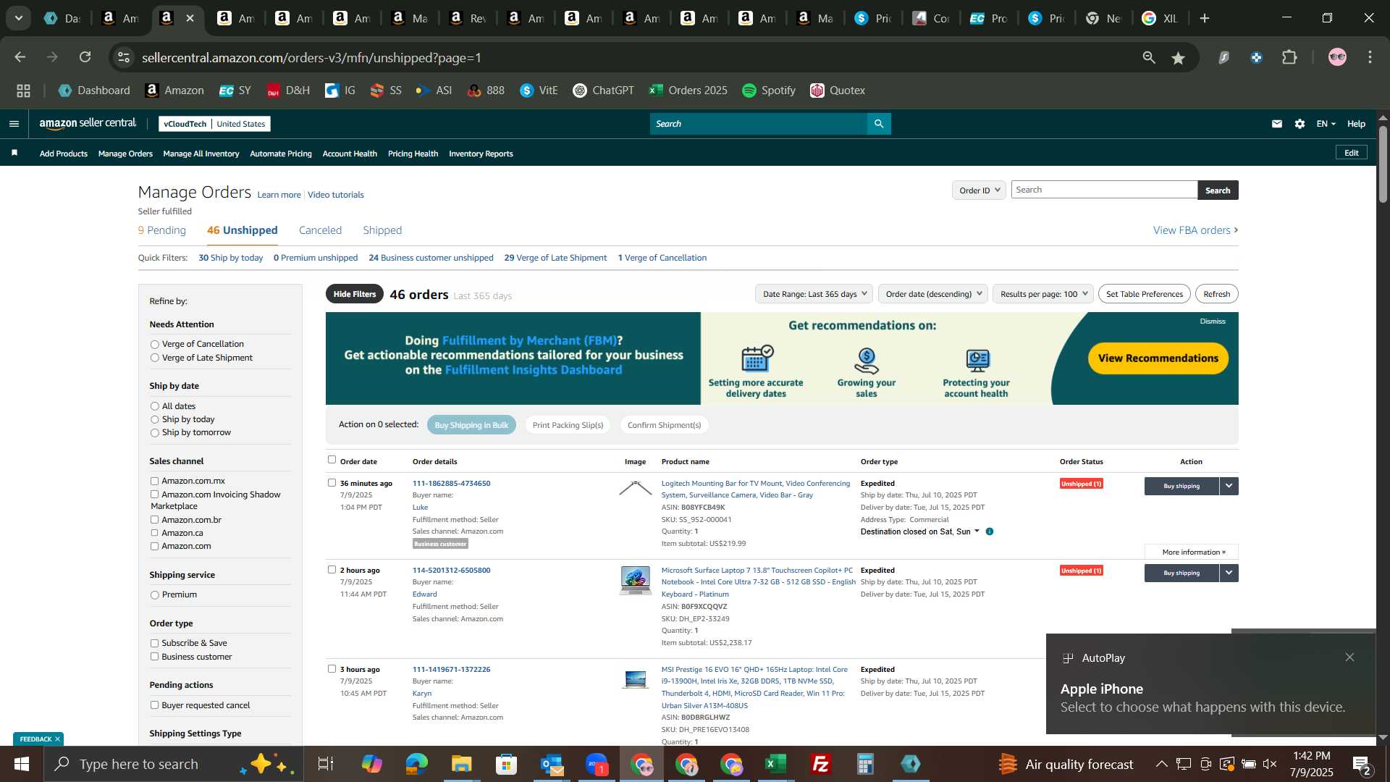Screen dimensions: 1390x782
Task: Apply the 29 Verge of Late Shipment quick filter
Action: [555, 258]
